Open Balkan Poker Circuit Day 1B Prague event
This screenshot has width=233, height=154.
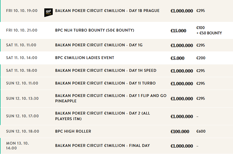(107, 11)
